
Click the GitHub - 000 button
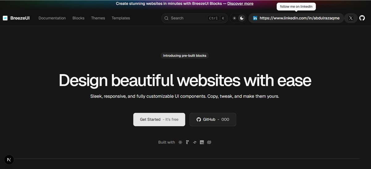click(x=213, y=120)
